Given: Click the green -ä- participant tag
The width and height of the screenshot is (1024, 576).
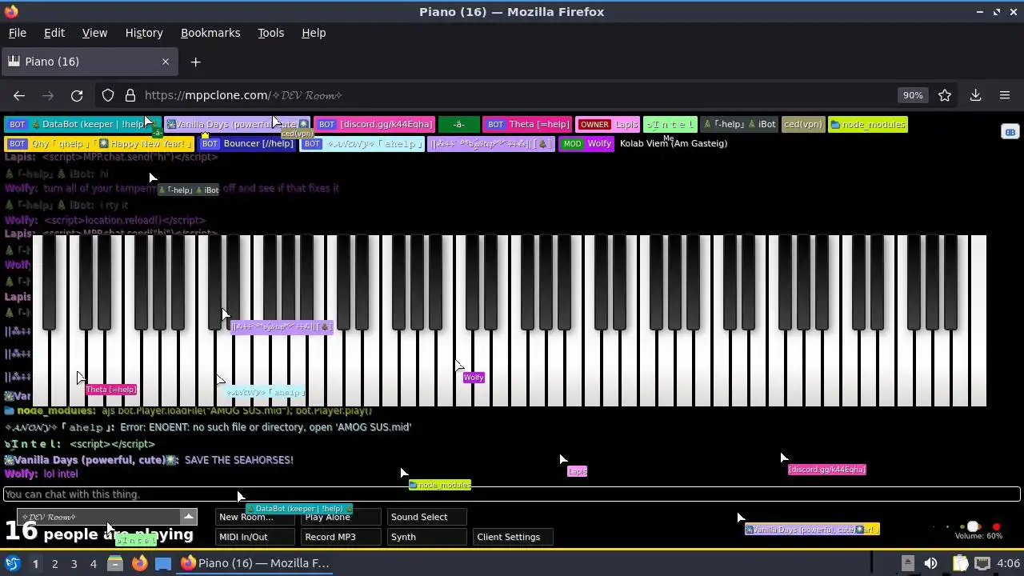Looking at the screenshot, I should click(458, 124).
